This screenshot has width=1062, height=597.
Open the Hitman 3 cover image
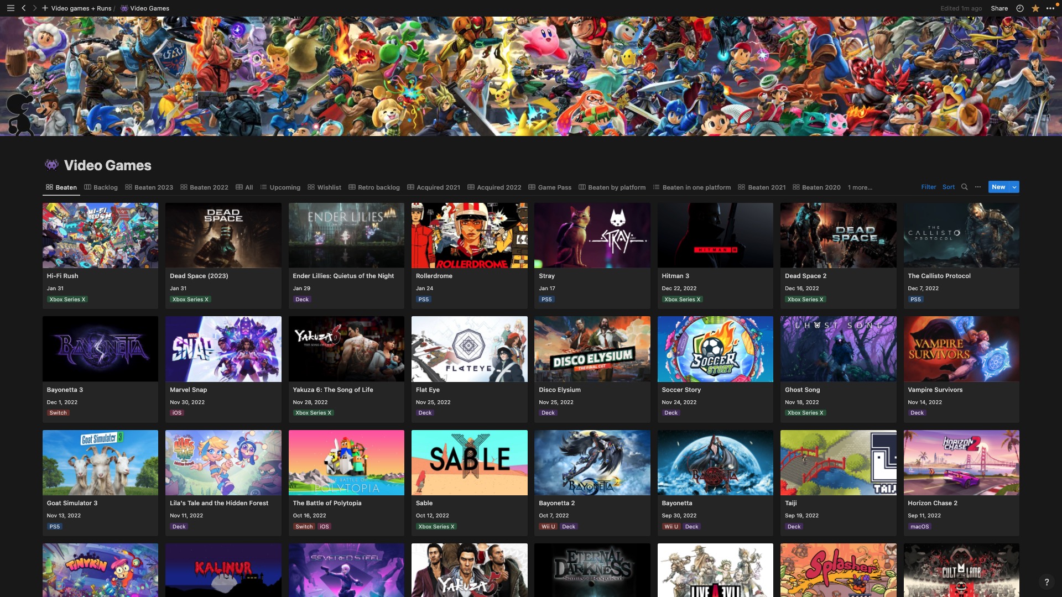715,235
